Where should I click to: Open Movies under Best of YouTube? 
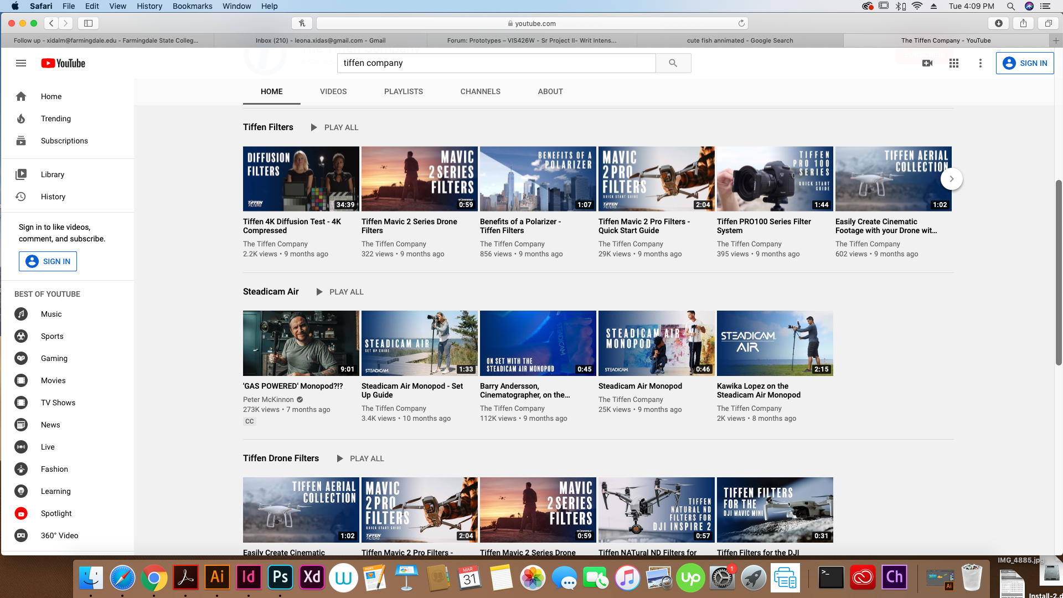67,380
